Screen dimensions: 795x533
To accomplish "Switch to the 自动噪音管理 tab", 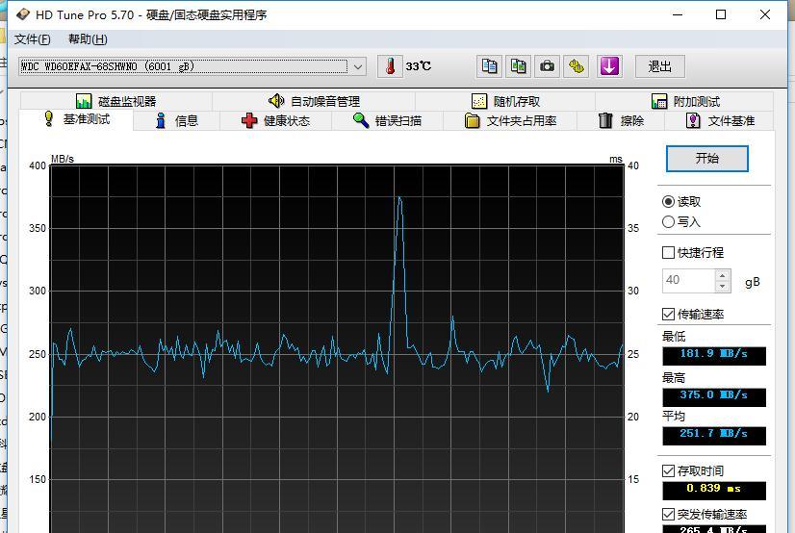I will (314, 101).
